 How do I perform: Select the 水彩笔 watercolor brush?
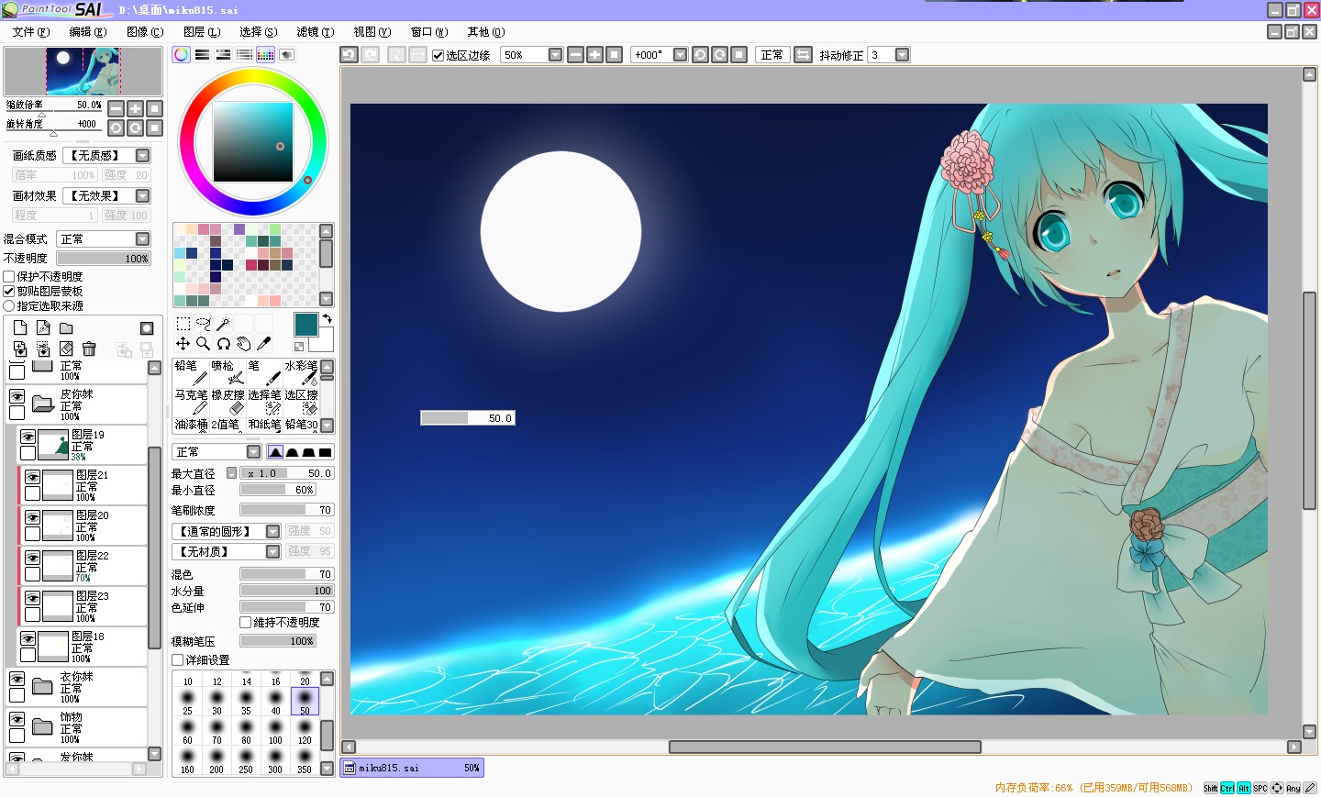[x=300, y=373]
